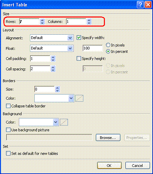The width and height of the screenshot is (153, 174).
Task: Enable the Specify height checkbox
Action: point(79,58)
